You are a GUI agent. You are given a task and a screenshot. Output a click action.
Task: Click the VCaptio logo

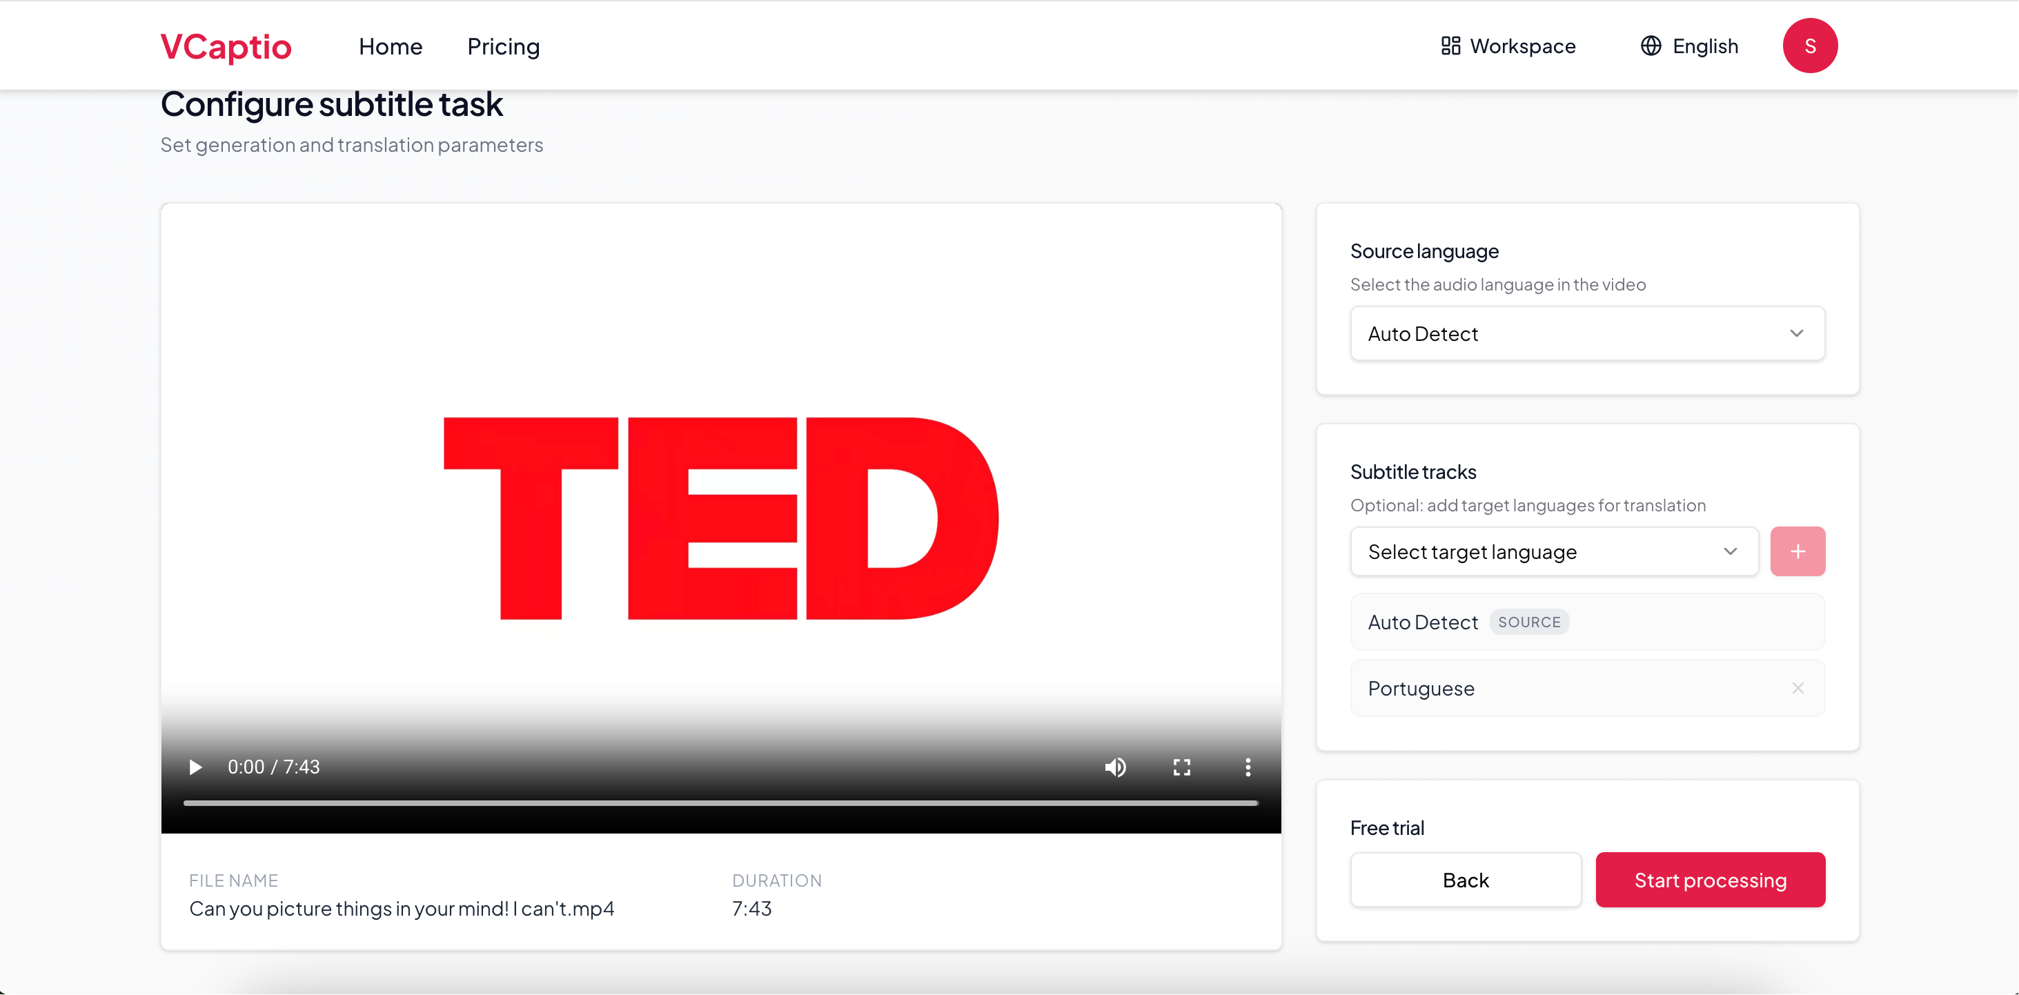point(226,46)
